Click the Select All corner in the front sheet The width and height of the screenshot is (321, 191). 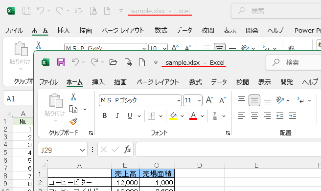44,165
